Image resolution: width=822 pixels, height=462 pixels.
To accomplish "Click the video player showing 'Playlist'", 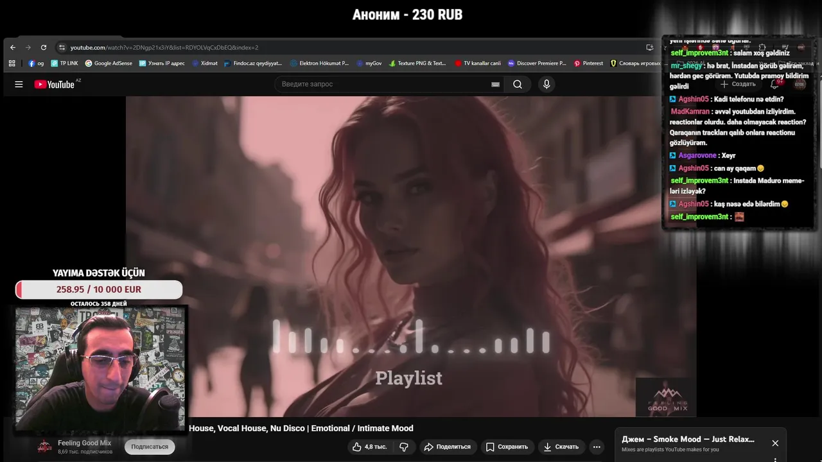I will coord(411,257).
